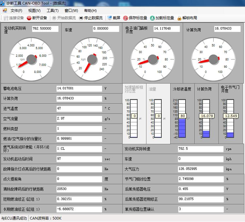Click the 连接设备 (connect device) toolbar icon

coord(6,18)
